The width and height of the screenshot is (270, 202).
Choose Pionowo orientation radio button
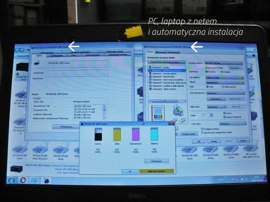click(x=206, y=72)
